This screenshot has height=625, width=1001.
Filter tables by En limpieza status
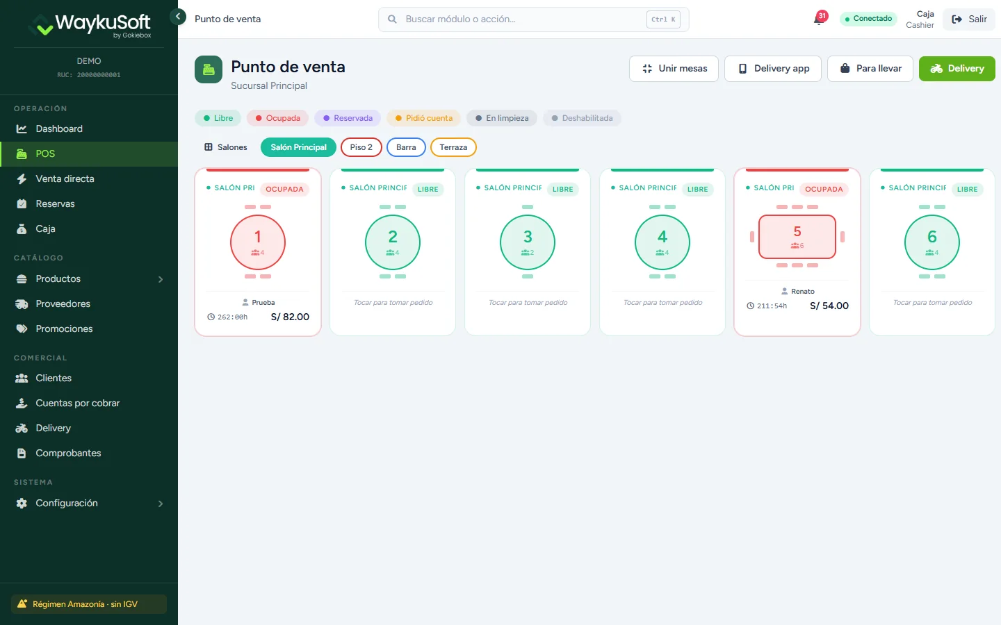point(502,118)
